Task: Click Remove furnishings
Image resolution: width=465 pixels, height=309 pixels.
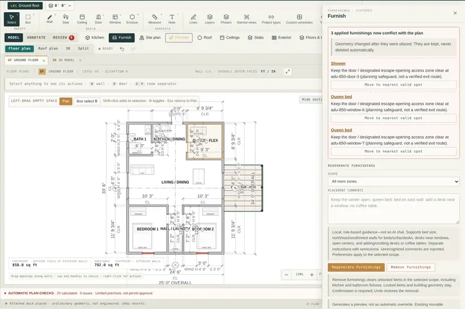Action: point(411,267)
